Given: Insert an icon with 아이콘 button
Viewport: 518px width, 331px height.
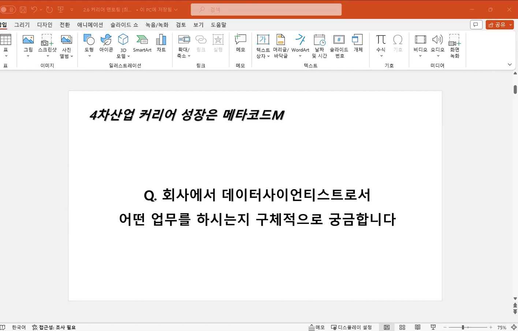Looking at the screenshot, I should (x=106, y=43).
